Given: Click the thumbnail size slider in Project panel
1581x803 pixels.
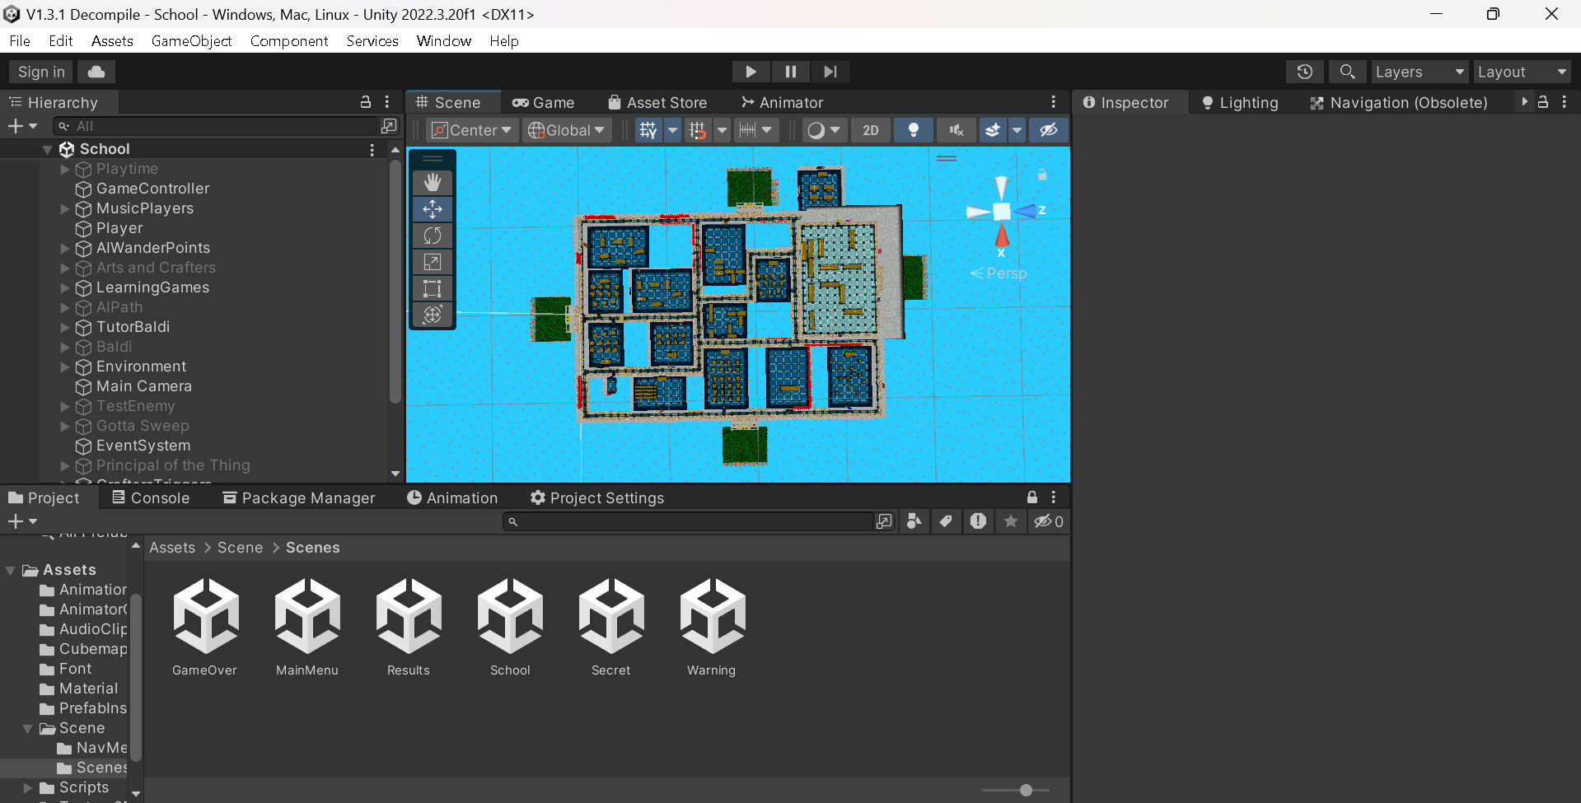Looking at the screenshot, I should tap(1025, 790).
